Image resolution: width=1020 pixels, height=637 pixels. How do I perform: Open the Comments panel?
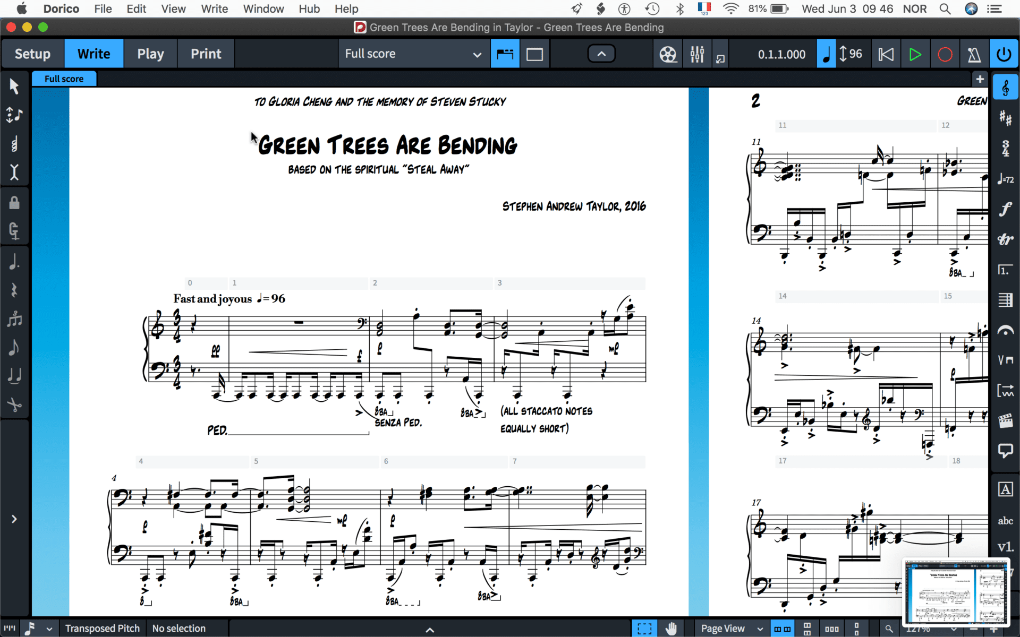click(x=1006, y=451)
